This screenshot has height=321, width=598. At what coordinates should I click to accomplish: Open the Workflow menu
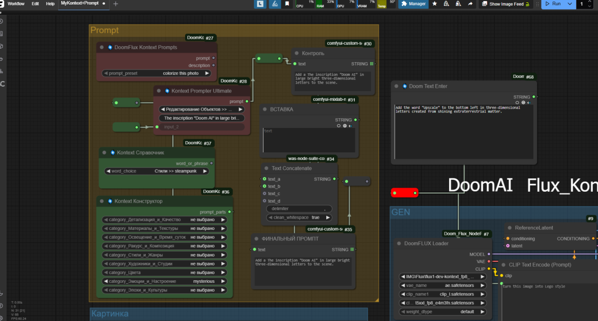(16, 4)
